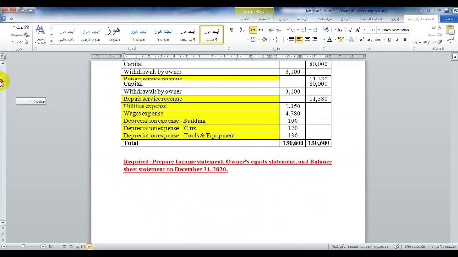This screenshot has height=257, width=458.
Task: Click the Find (بحث) binoculars icon
Action: 27,27
